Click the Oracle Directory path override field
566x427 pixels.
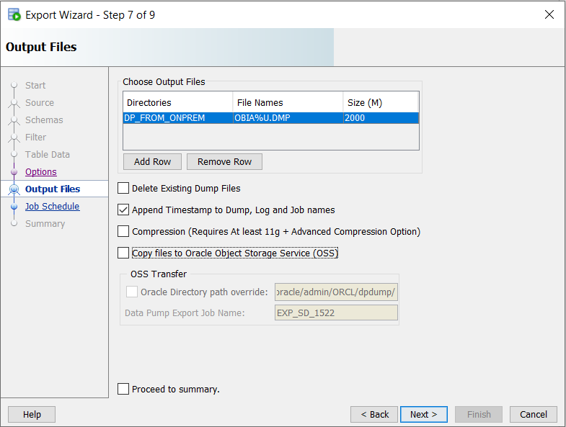pyautogui.click(x=336, y=292)
